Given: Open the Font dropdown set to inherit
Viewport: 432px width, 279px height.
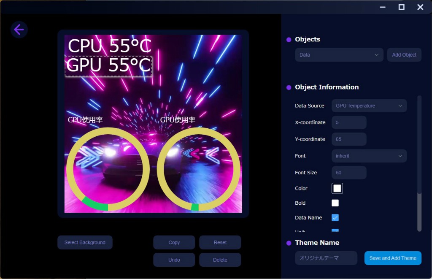Looking at the screenshot, I should coord(369,156).
